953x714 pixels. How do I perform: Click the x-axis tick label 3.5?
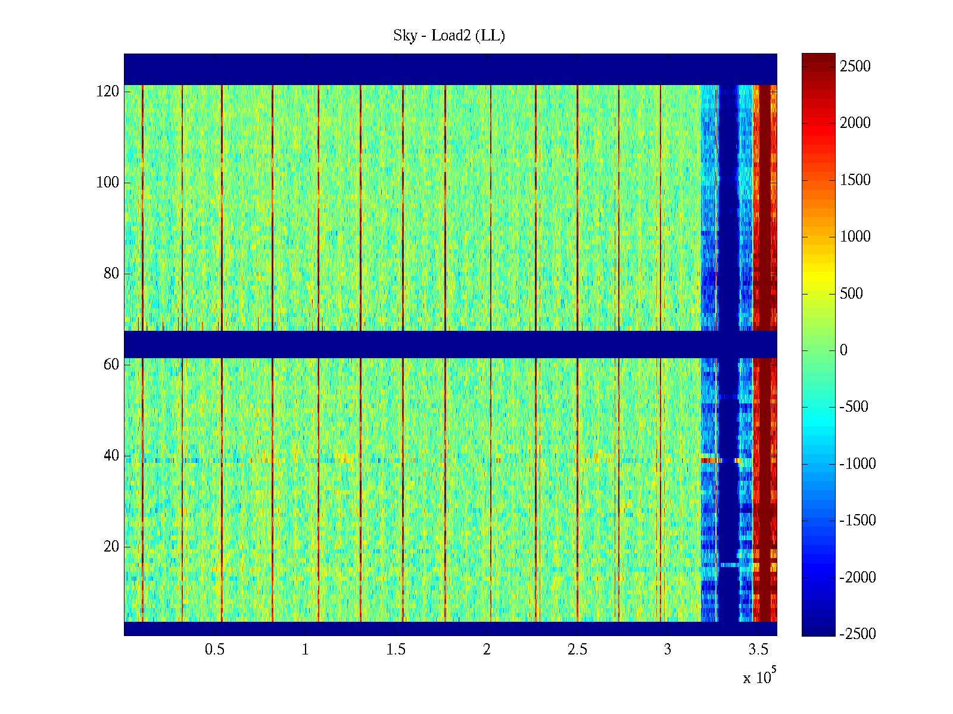pyautogui.click(x=758, y=650)
